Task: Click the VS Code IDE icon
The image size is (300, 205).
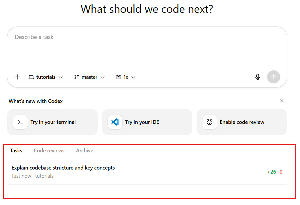Action: pos(115,122)
